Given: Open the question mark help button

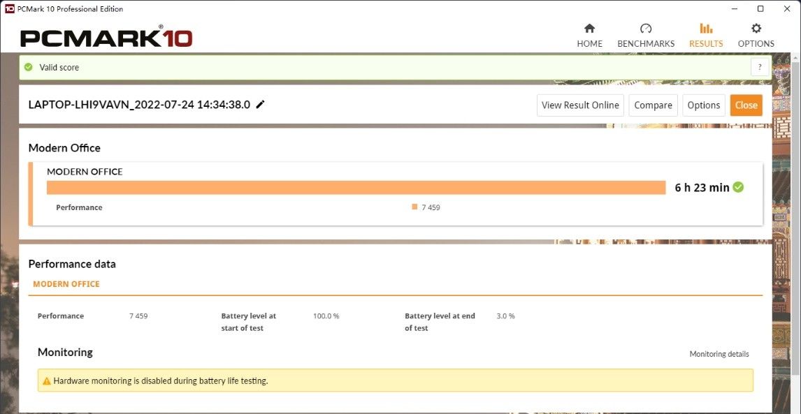Looking at the screenshot, I should [x=760, y=68].
